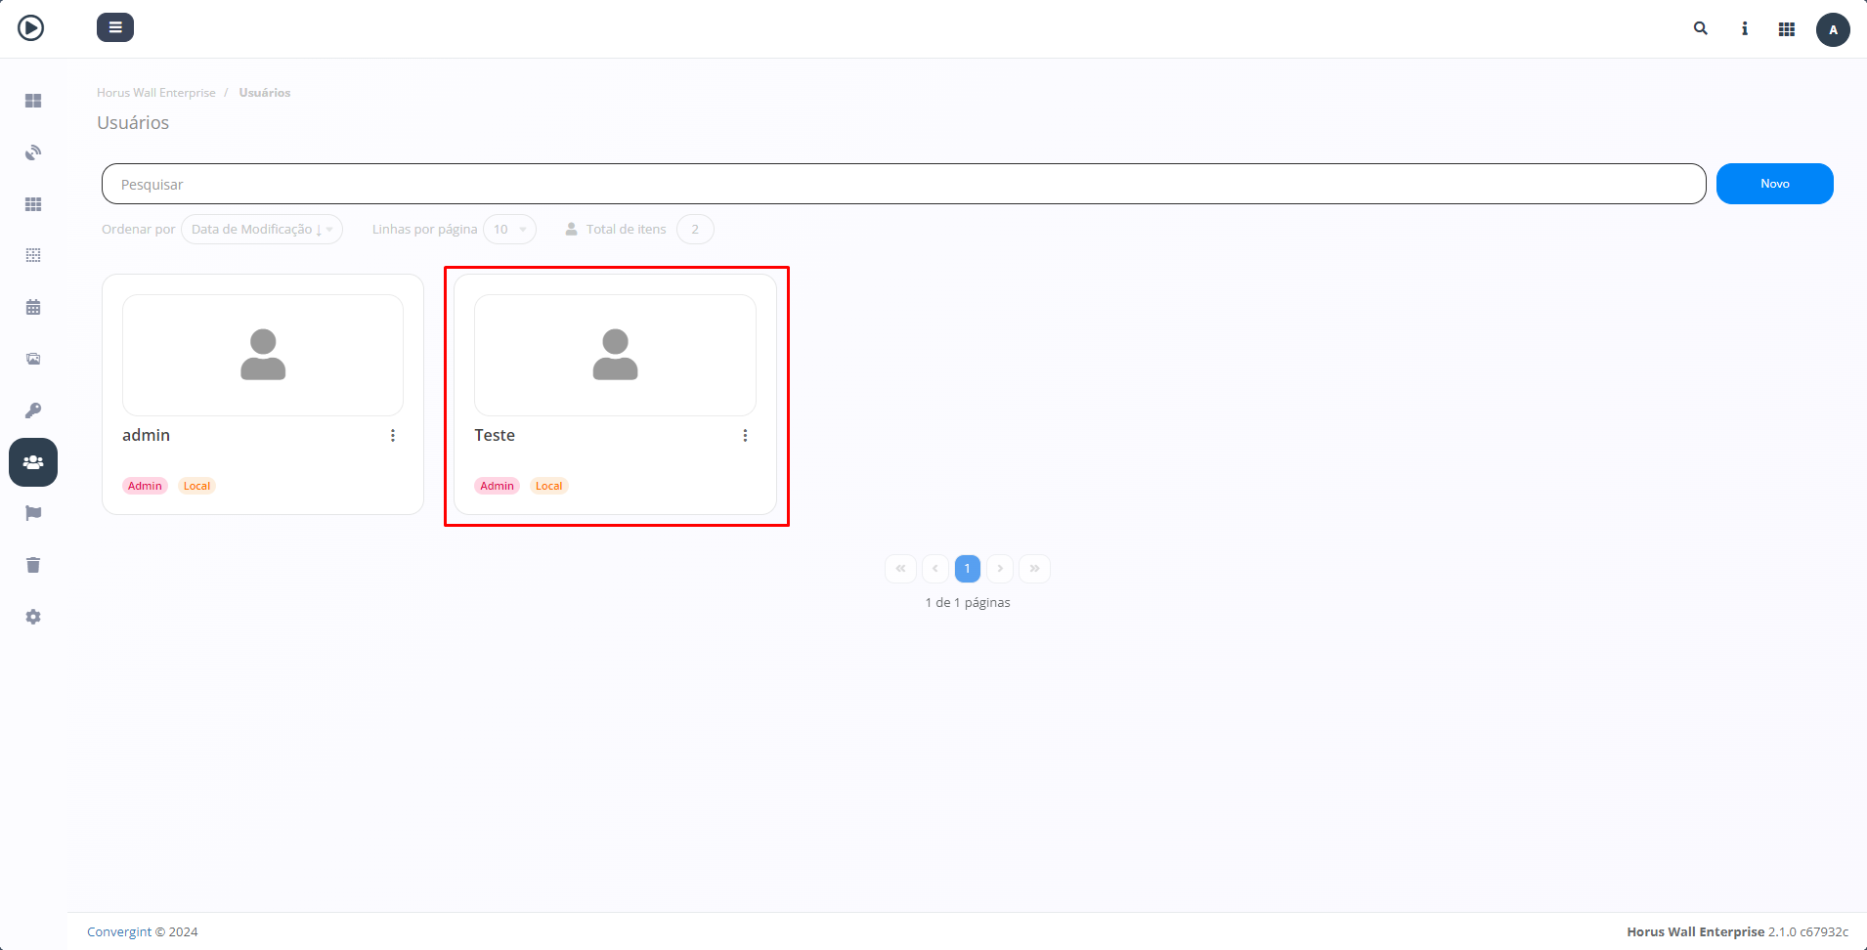Image resolution: width=1867 pixels, height=950 pixels.
Task: Open the user avatar A menu
Action: coord(1833,29)
